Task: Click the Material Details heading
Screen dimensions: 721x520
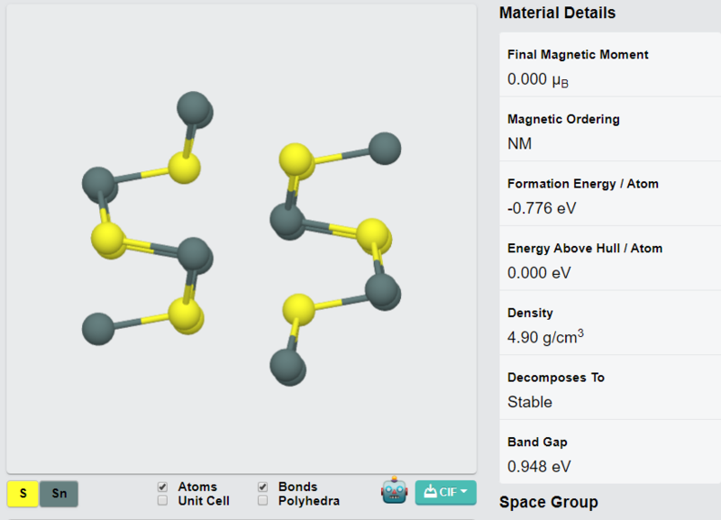Action: pos(557,13)
